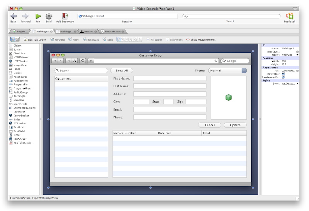Switch to the Session tab
309x211 pixels.
(88, 31)
